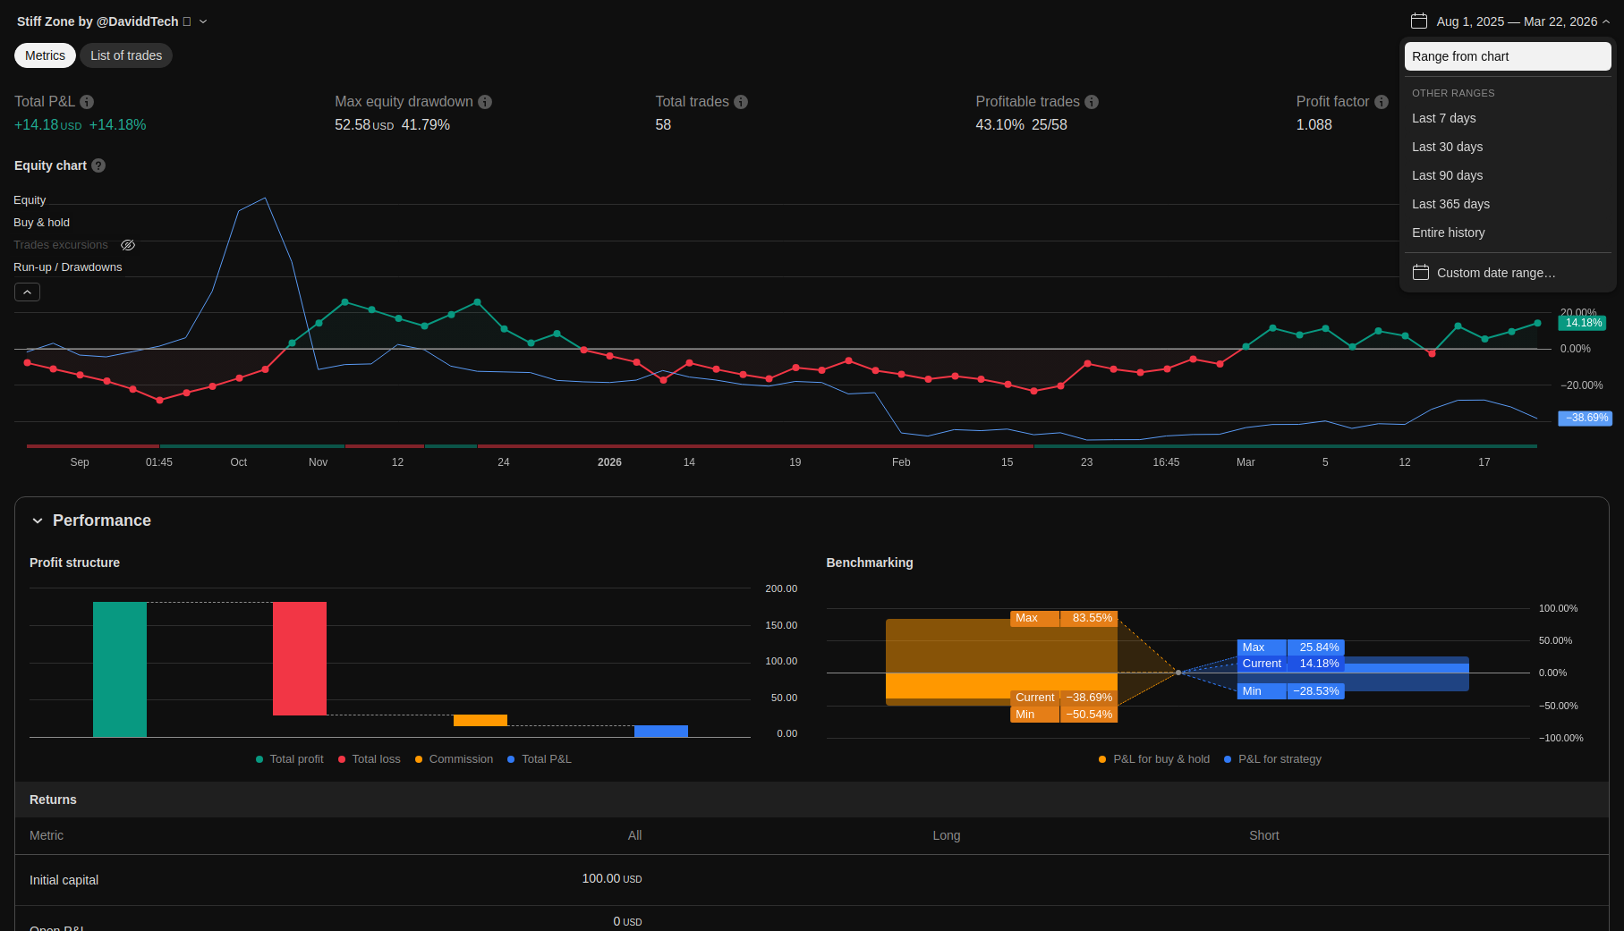Toggle Trades excursions visibility eye icon

(x=128, y=245)
